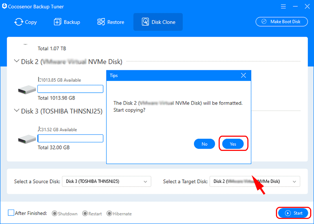Open the hamburger menu in title bar
The width and height of the screenshot is (314, 224).
283,6
